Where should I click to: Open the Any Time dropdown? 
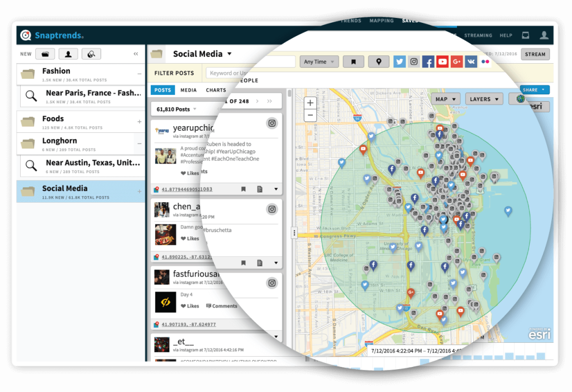coord(319,61)
